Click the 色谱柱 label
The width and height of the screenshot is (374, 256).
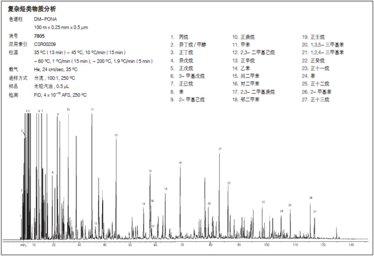[x=16, y=19]
